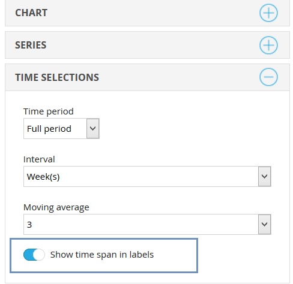Click the Show time span in labels text
The image size is (293, 284).
(102, 255)
